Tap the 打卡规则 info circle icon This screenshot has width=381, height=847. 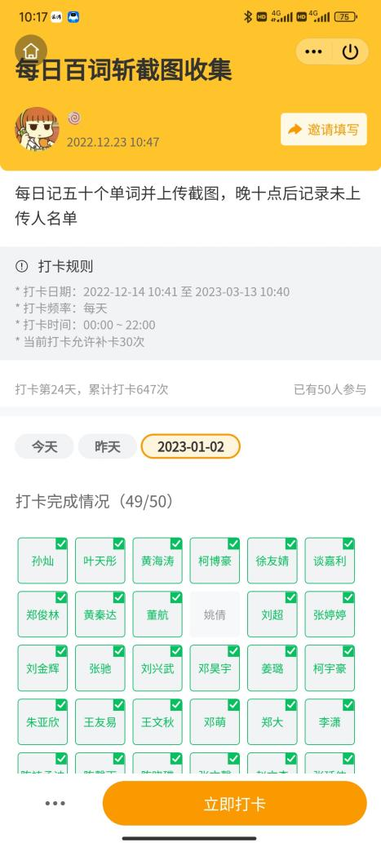21,266
